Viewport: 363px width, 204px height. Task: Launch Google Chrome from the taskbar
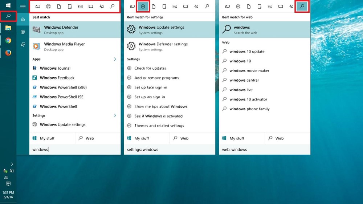pyautogui.click(x=8, y=41)
